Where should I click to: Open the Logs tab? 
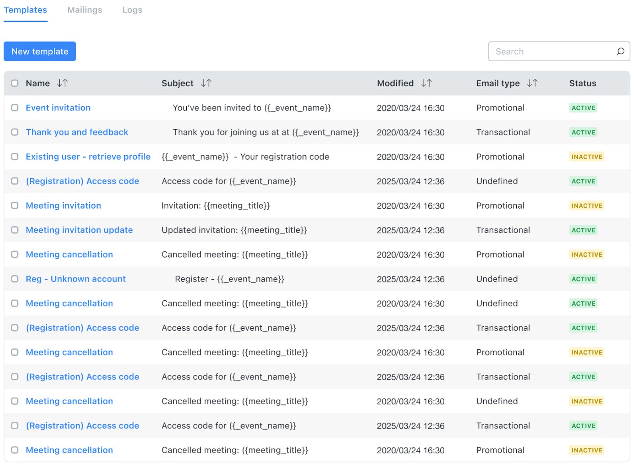(132, 10)
